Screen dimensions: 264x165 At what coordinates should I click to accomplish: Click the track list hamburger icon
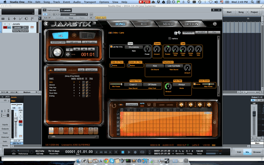click(3, 19)
